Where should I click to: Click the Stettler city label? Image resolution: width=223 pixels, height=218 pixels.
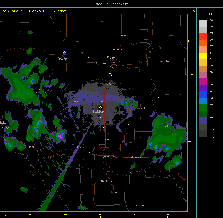[x=164, y=61]
